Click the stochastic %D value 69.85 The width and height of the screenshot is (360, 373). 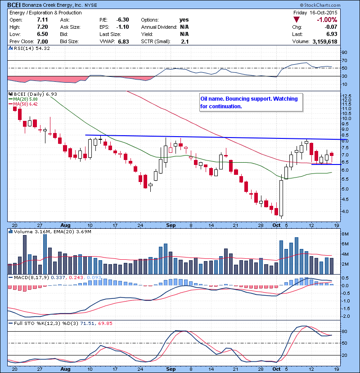point(105,323)
